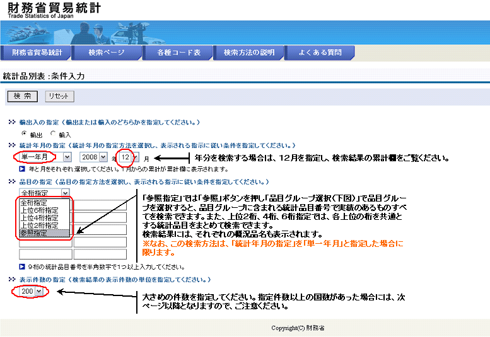Open the 各種コード表 tab
The width and height of the screenshot is (490, 337).
coord(178,52)
